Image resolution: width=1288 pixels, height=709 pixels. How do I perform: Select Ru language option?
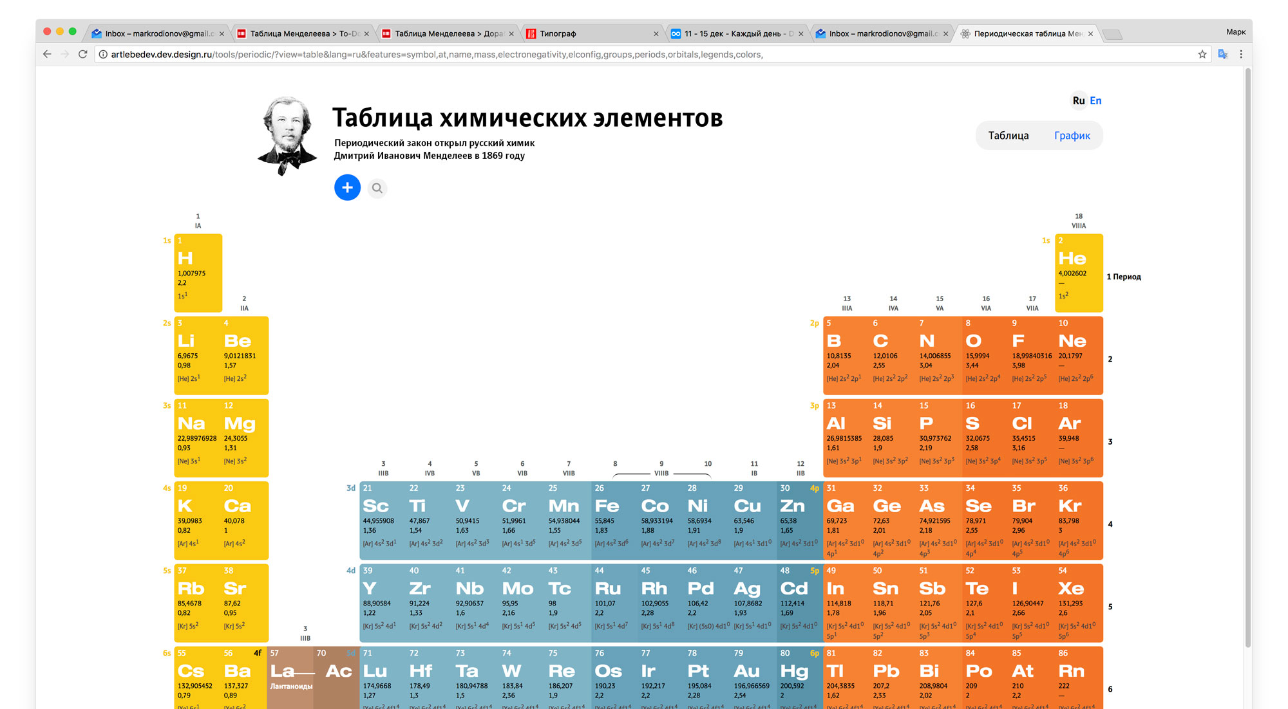1078,101
